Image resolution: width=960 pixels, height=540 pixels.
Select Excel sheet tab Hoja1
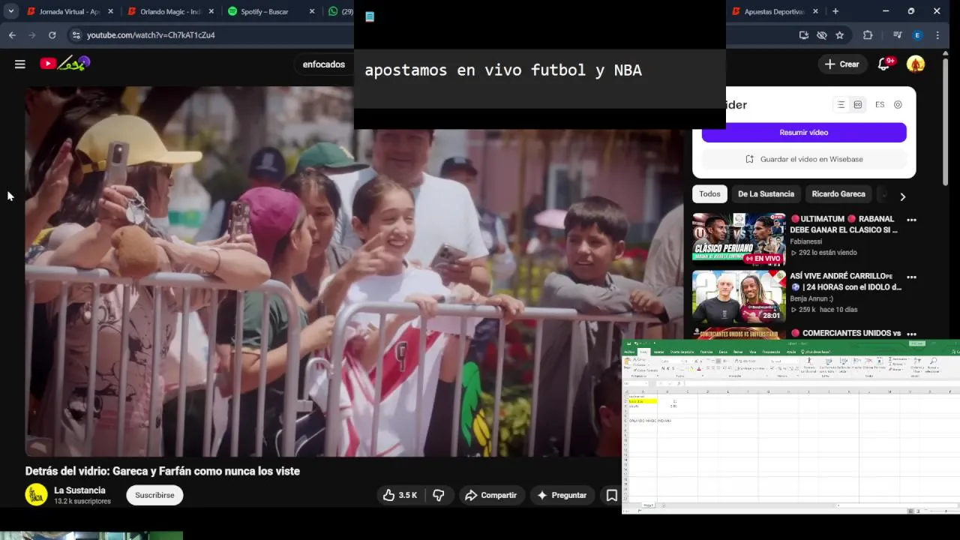pyautogui.click(x=648, y=506)
